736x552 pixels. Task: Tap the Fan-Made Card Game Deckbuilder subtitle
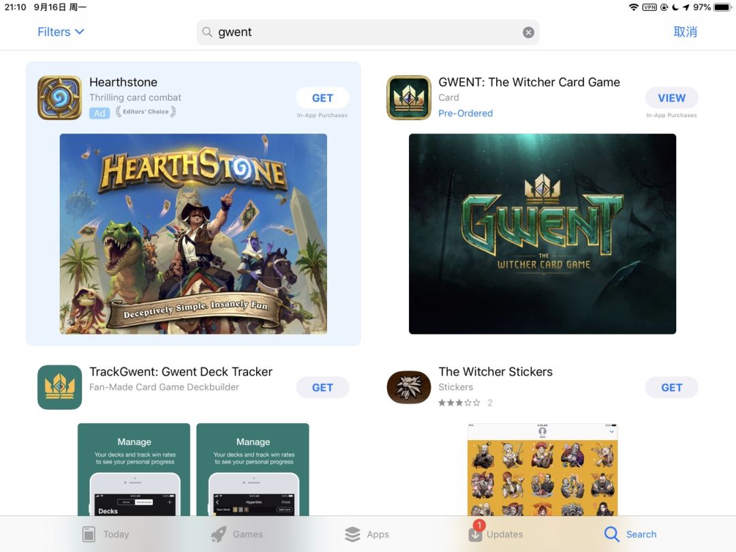pyautogui.click(x=164, y=387)
